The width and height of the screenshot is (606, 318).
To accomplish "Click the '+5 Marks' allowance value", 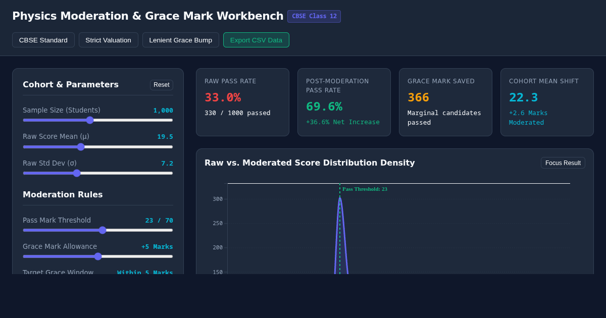I will 157,246.
